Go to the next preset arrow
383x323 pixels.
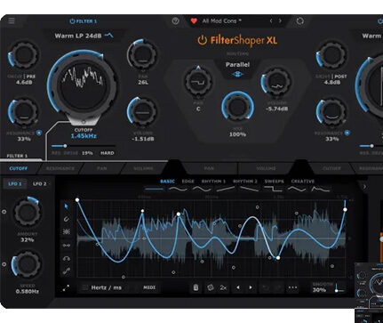point(280,21)
